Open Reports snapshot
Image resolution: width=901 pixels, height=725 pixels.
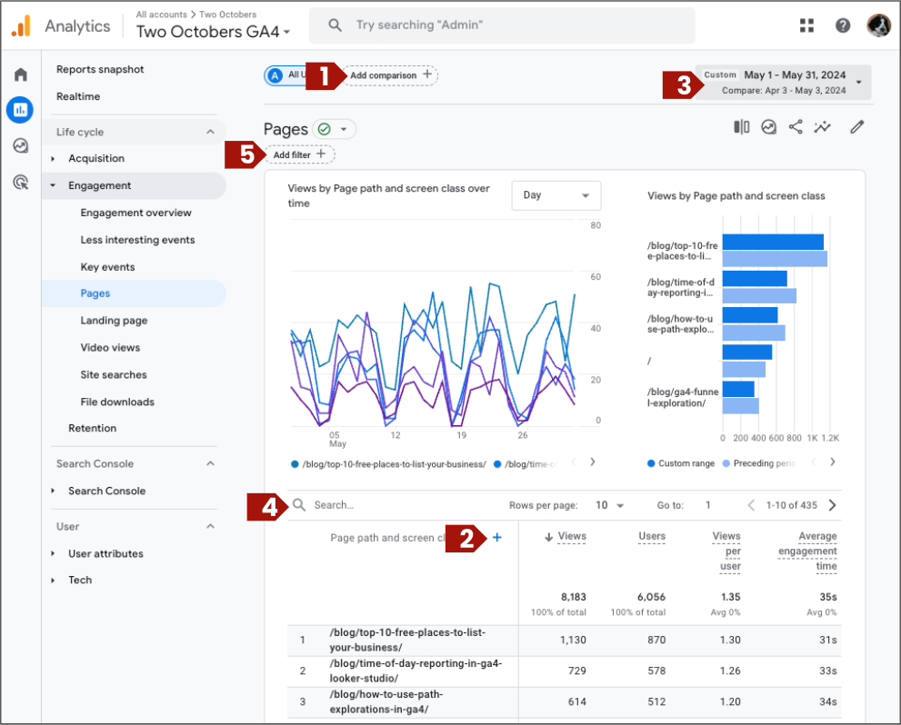point(100,69)
